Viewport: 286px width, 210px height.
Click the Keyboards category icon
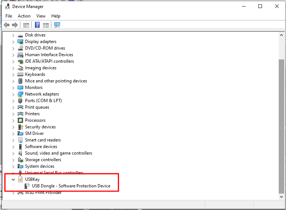pos(20,74)
